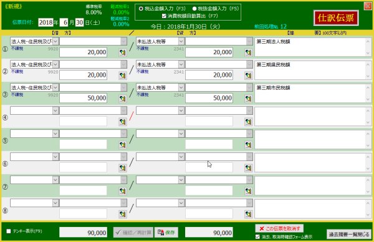Click the slip date year field 2018

click(x=46, y=22)
